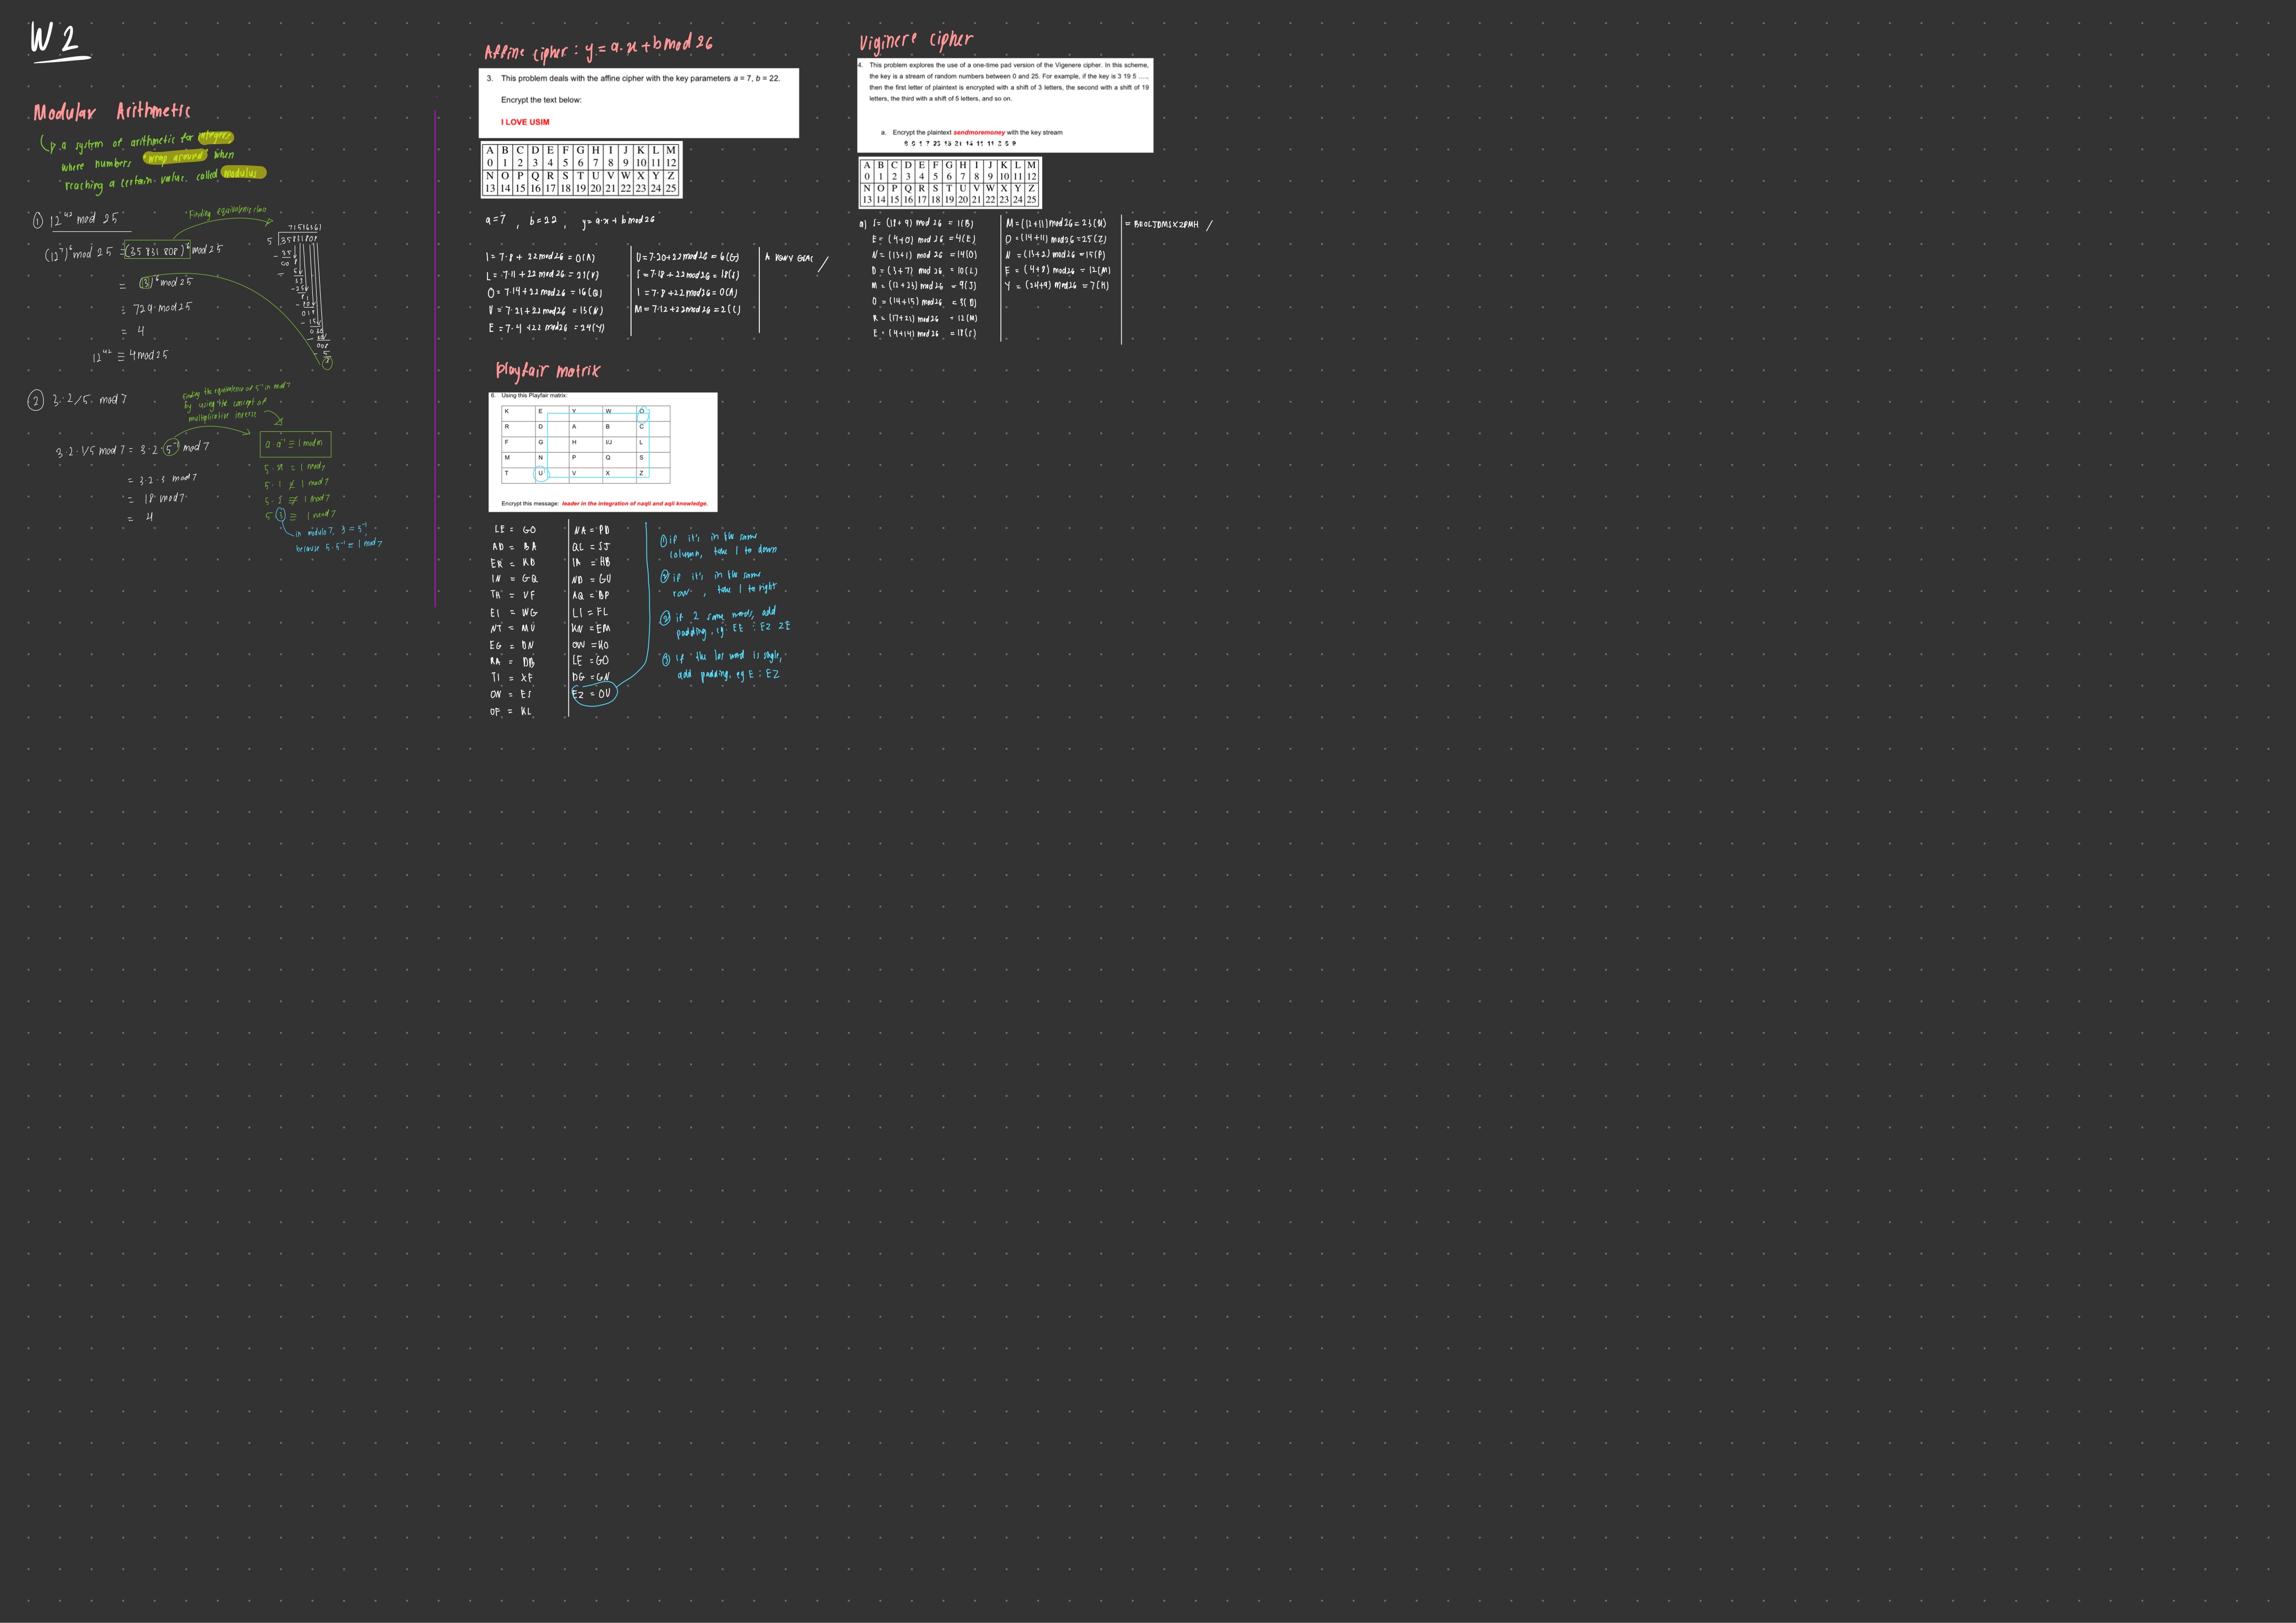Click the highlighted phrase "wrap around"
This screenshot has height=1623, width=2296.
[175, 156]
